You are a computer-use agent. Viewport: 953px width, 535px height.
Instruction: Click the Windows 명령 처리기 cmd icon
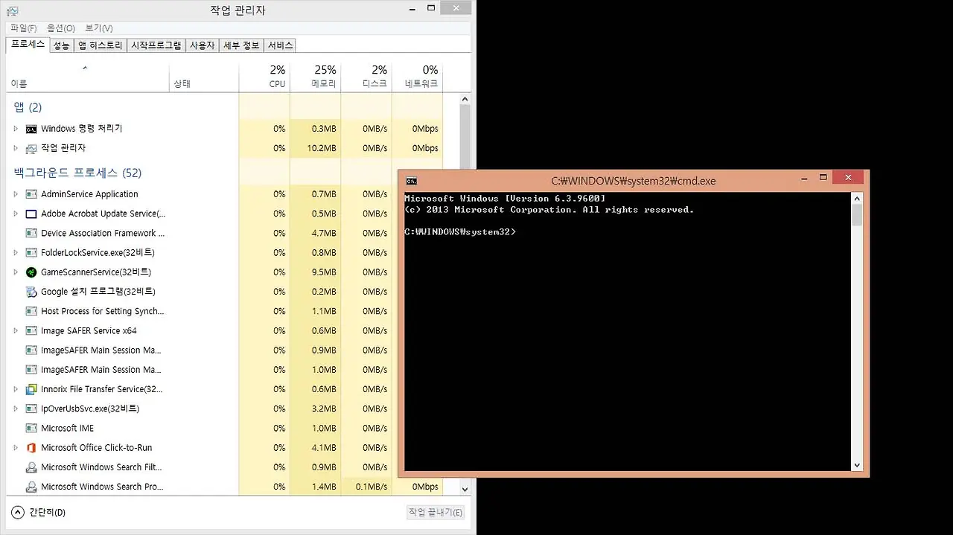pos(31,129)
